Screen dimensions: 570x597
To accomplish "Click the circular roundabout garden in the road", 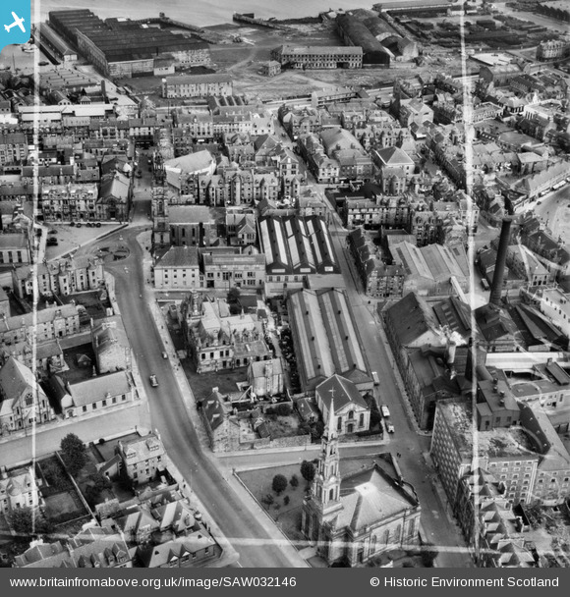I will [113, 252].
